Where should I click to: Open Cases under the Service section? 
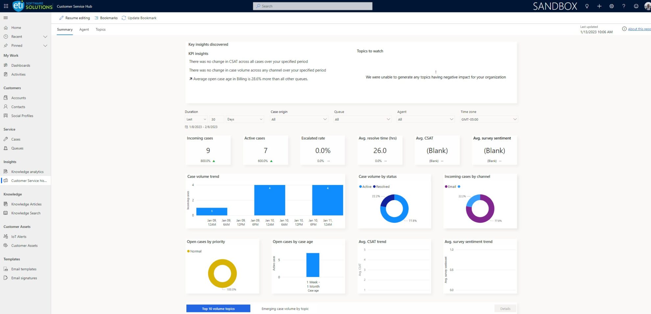click(x=16, y=139)
